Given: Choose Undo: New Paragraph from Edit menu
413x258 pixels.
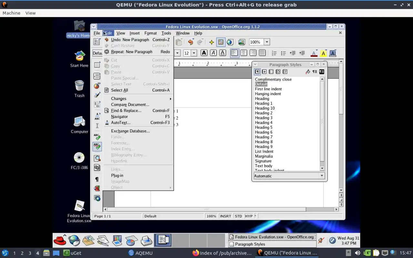Looking at the screenshot, I should [x=138, y=40].
